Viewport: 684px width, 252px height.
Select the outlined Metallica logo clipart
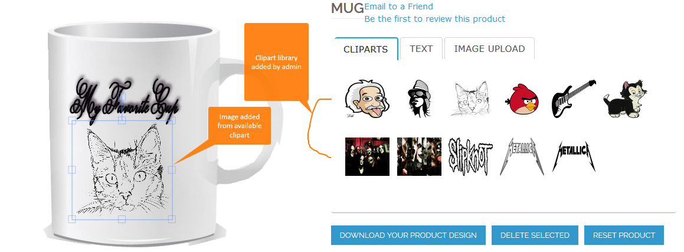522,156
